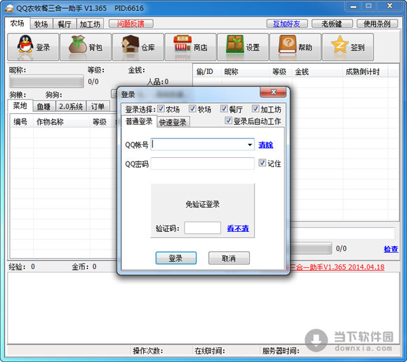Switch to the 加工坊 main tab
Viewport: 407px width, 362px height.
[x=90, y=24]
